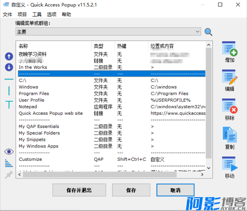The image size is (247, 211).
Task: Select the C:\ folder name cell
Action: click(22, 81)
